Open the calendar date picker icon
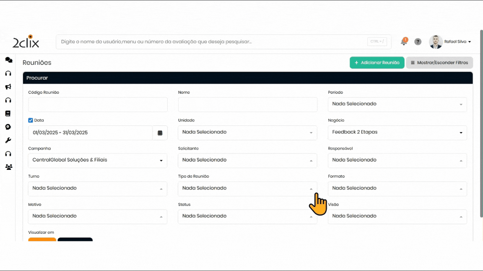483x271 pixels. click(x=160, y=133)
